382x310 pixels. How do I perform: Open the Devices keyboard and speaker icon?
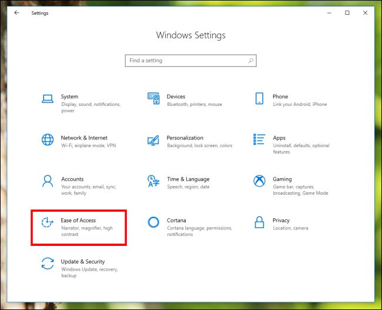(x=153, y=98)
